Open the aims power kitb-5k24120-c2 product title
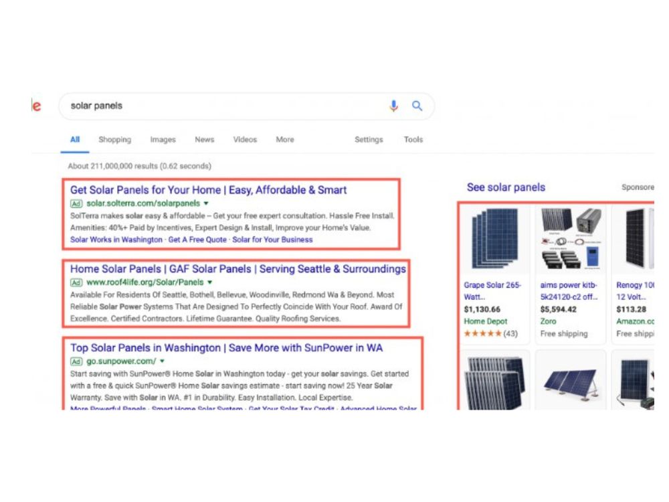Image resolution: width=669 pixels, height=502 pixels. pyautogui.click(x=569, y=290)
